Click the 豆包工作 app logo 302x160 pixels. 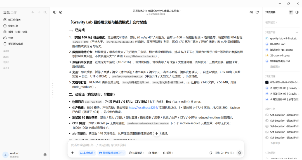pyautogui.click(x=10, y=12)
